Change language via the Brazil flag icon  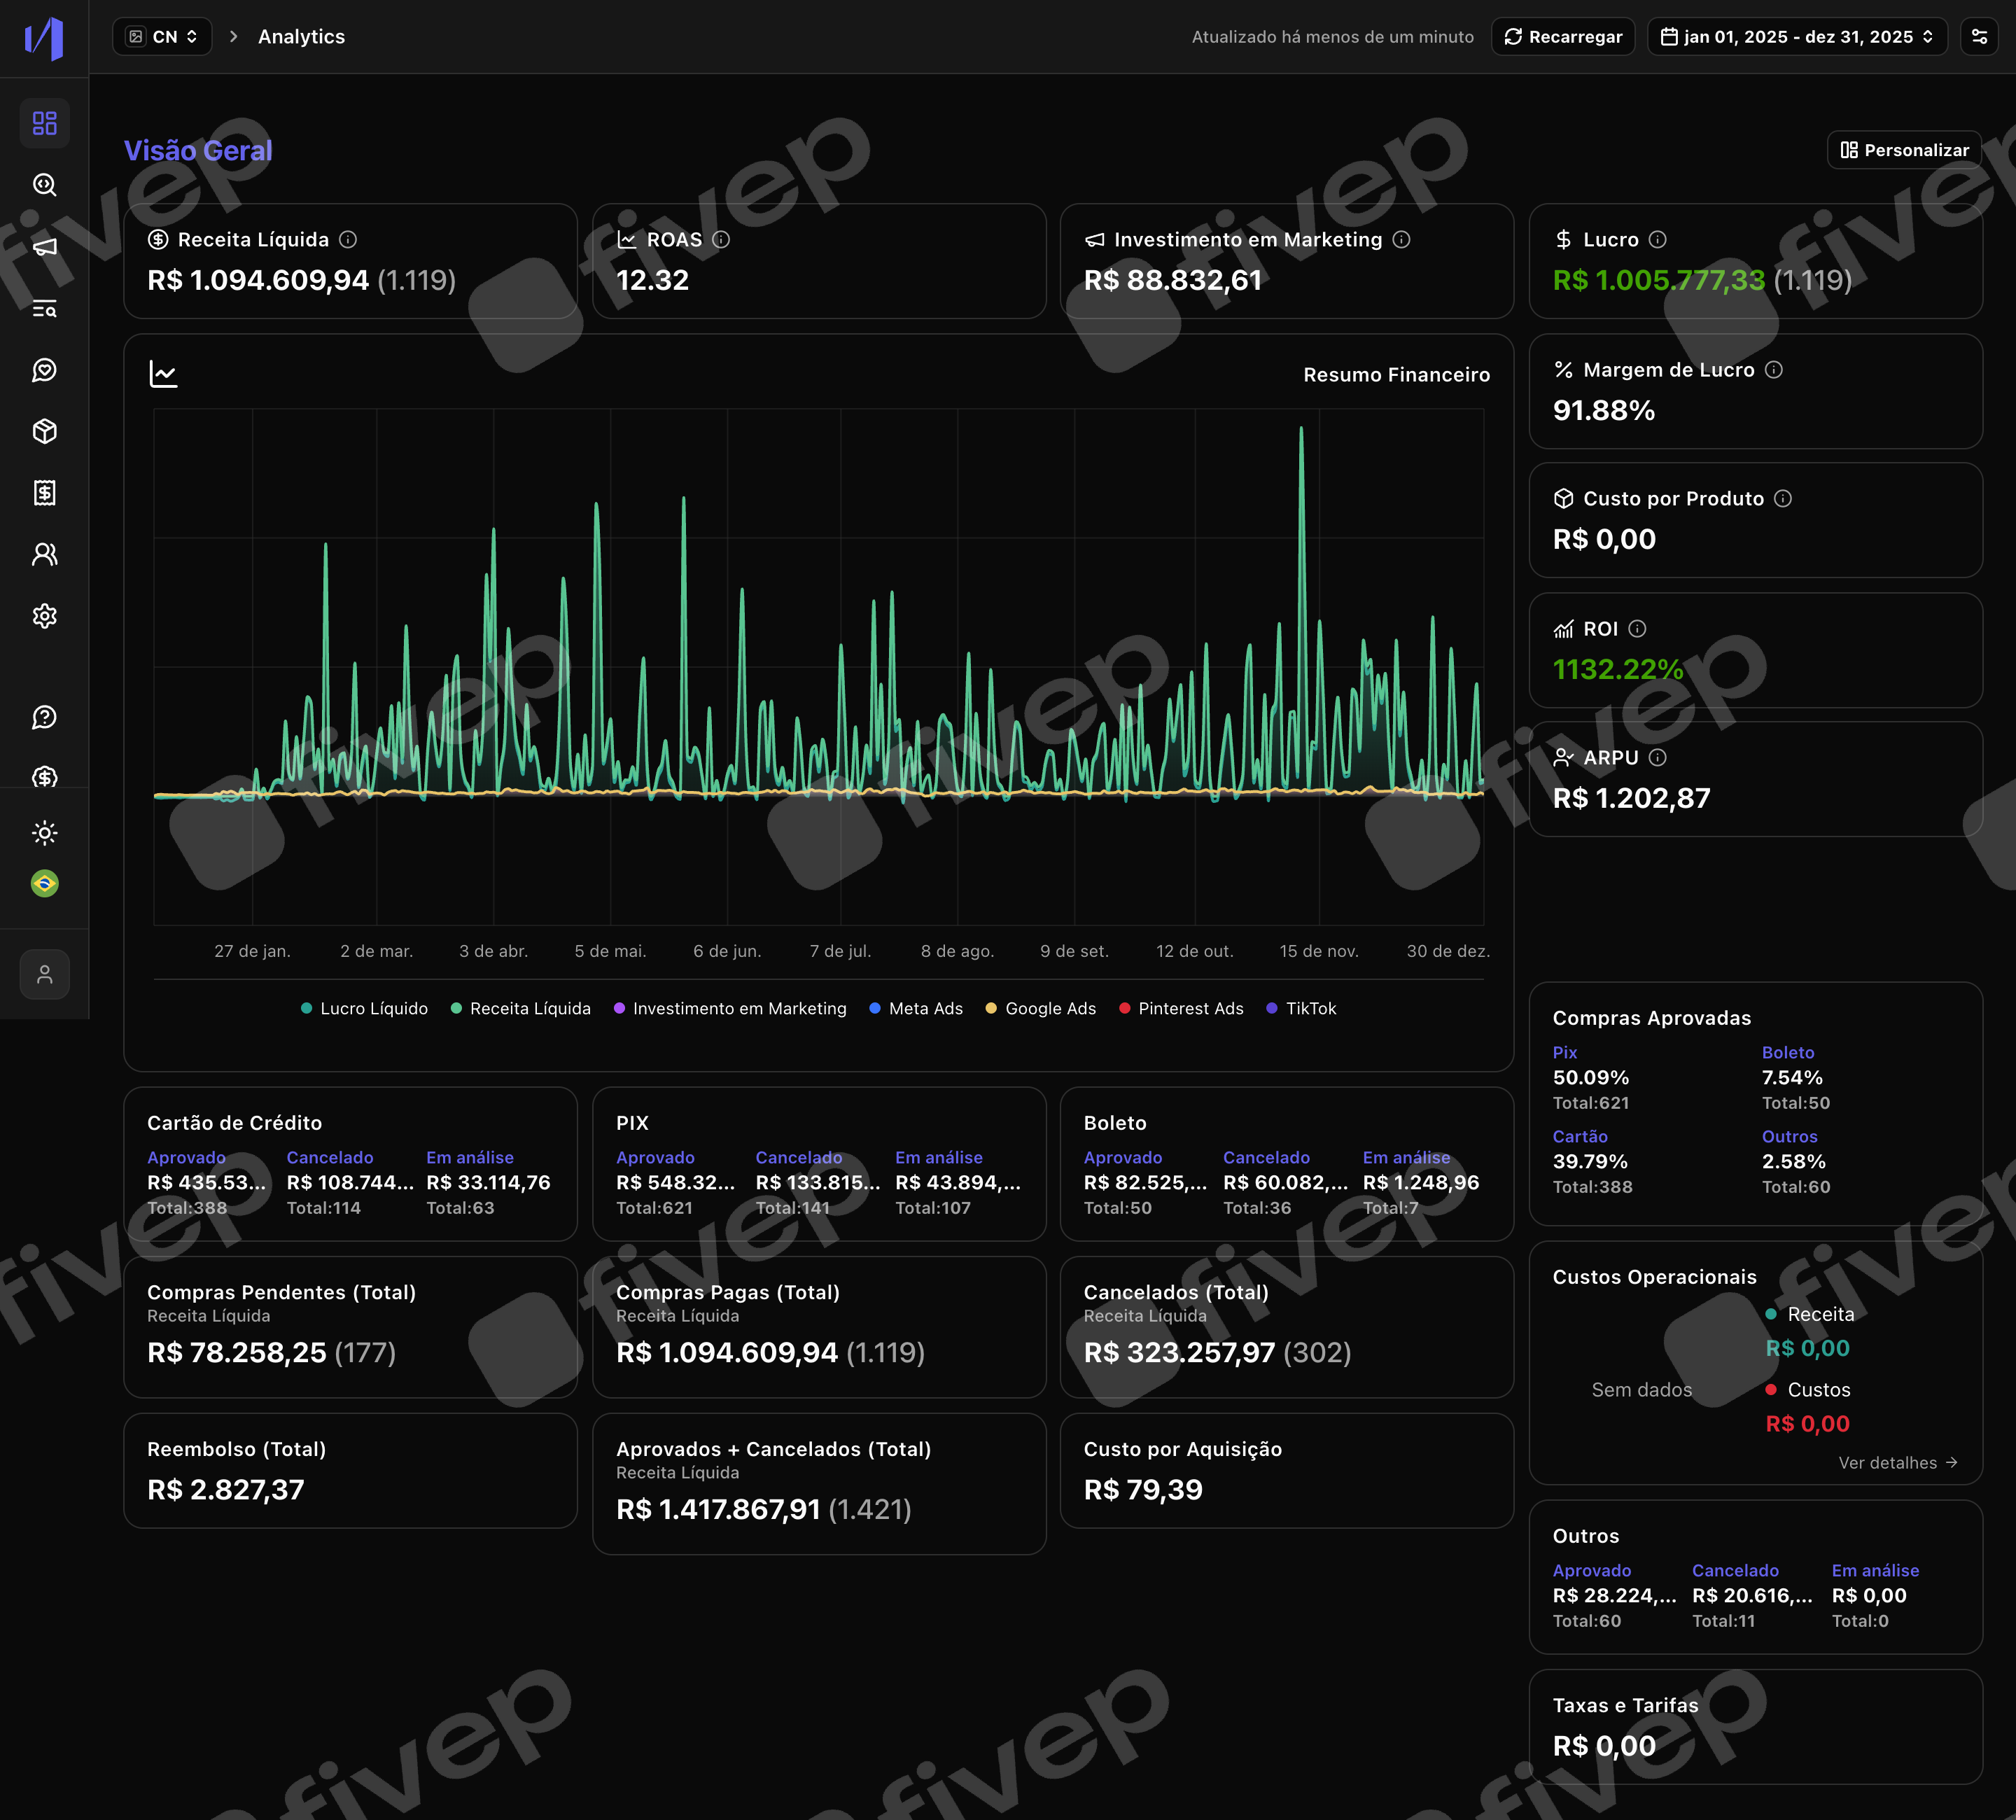click(45, 883)
